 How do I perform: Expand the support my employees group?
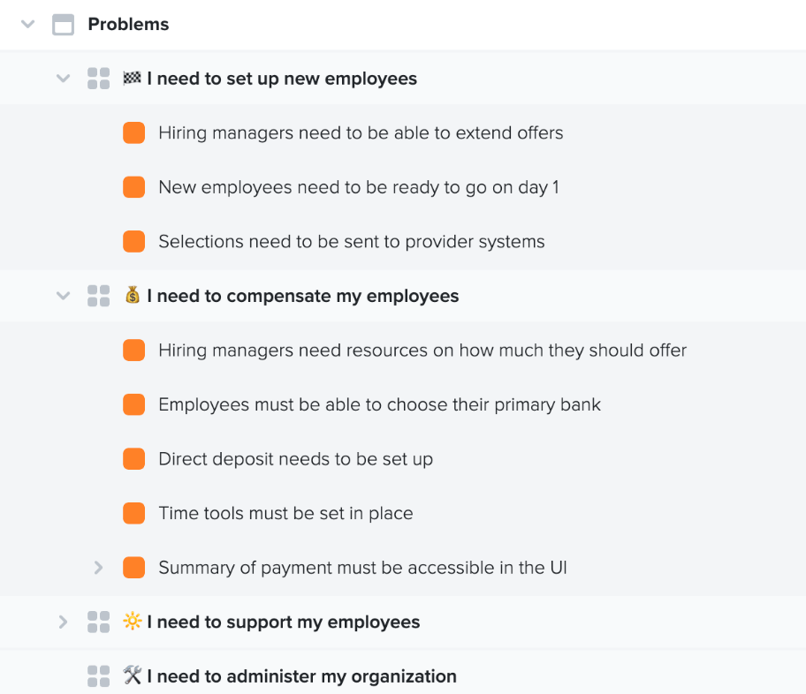(64, 622)
